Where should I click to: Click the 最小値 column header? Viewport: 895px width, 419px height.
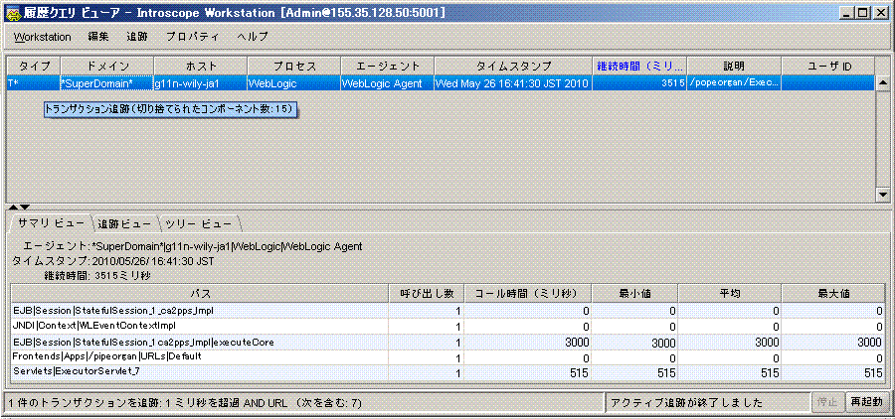(634, 294)
